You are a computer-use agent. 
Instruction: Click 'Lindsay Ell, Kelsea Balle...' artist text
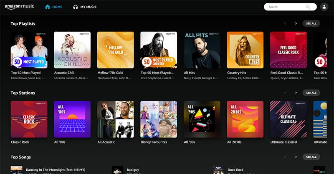[x=244, y=78]
